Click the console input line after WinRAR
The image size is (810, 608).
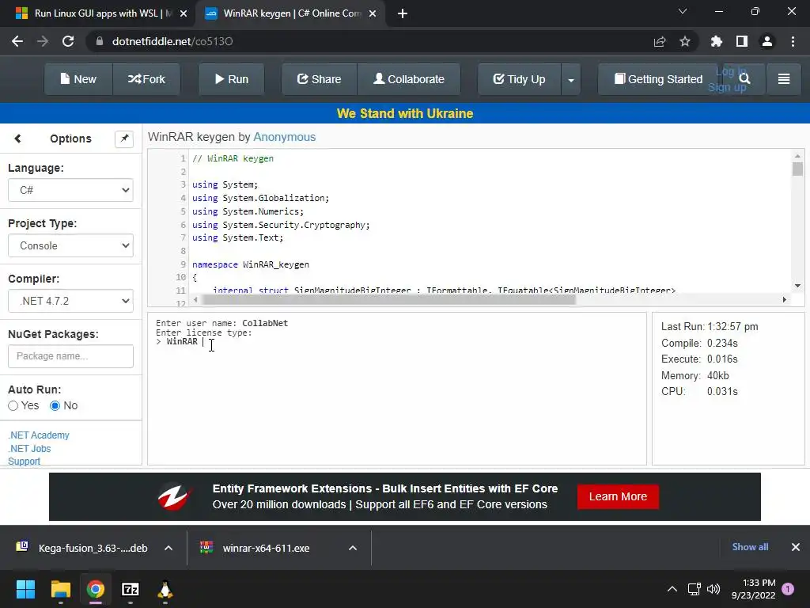203,342
